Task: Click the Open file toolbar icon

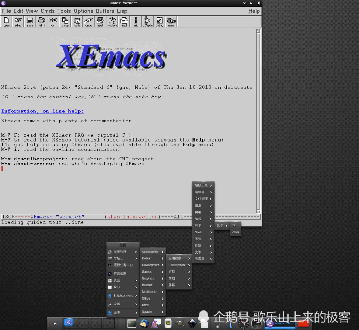Action: click(x=6, y=22)
